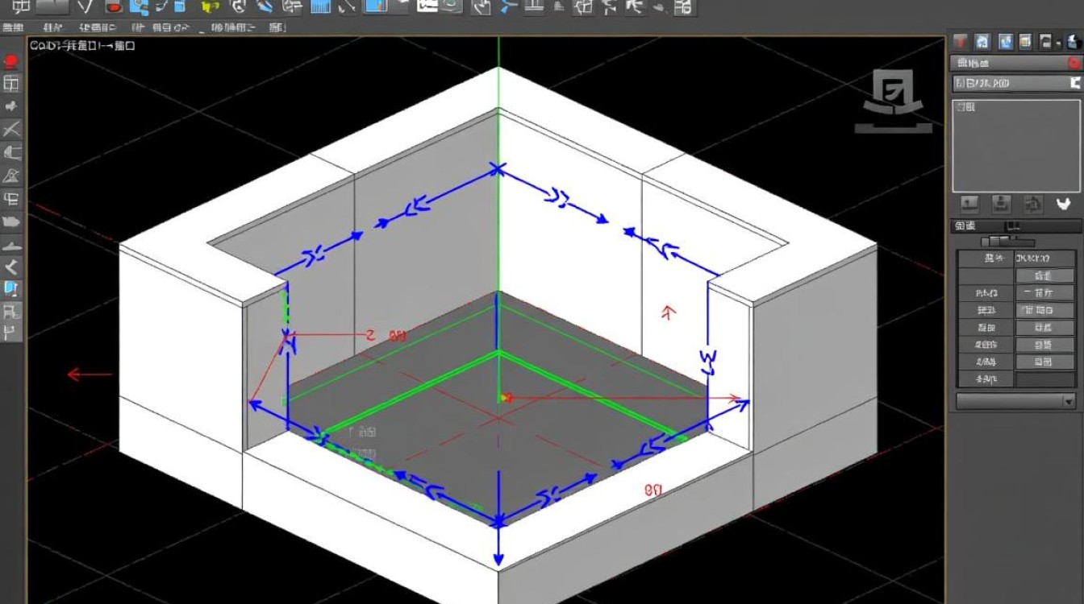This screenshot has height=604, width=1084.
Task: Click inside the large empty list box in right panel
Action: click(1015, 145)
